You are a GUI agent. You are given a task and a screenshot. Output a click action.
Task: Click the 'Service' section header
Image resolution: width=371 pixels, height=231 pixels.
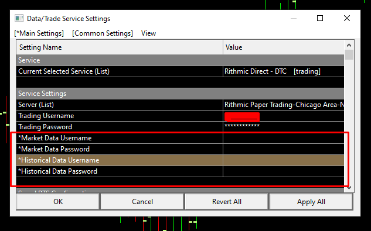point(180,60)
